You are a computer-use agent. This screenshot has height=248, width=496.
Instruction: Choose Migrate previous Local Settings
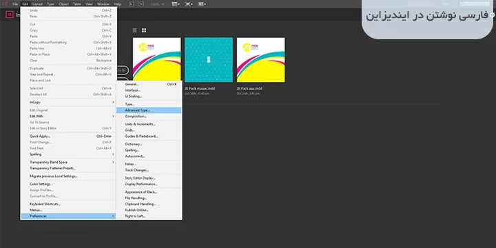pos(68,176)
